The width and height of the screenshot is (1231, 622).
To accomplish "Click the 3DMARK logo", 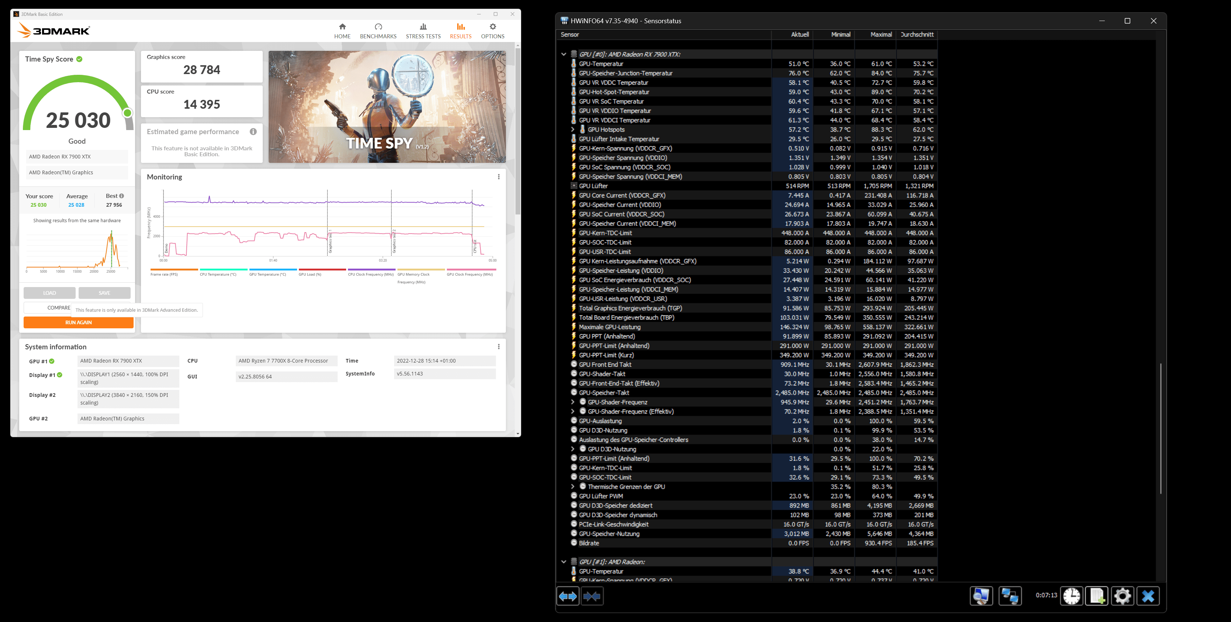I will 54,31.
